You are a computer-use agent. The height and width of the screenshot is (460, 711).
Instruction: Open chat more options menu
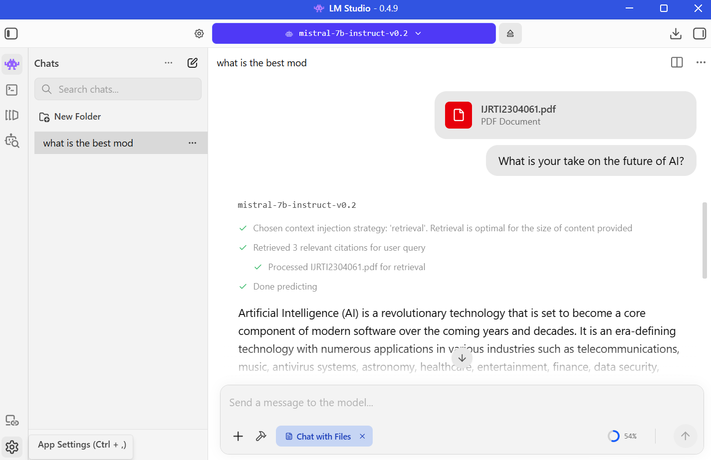point(701,62)
